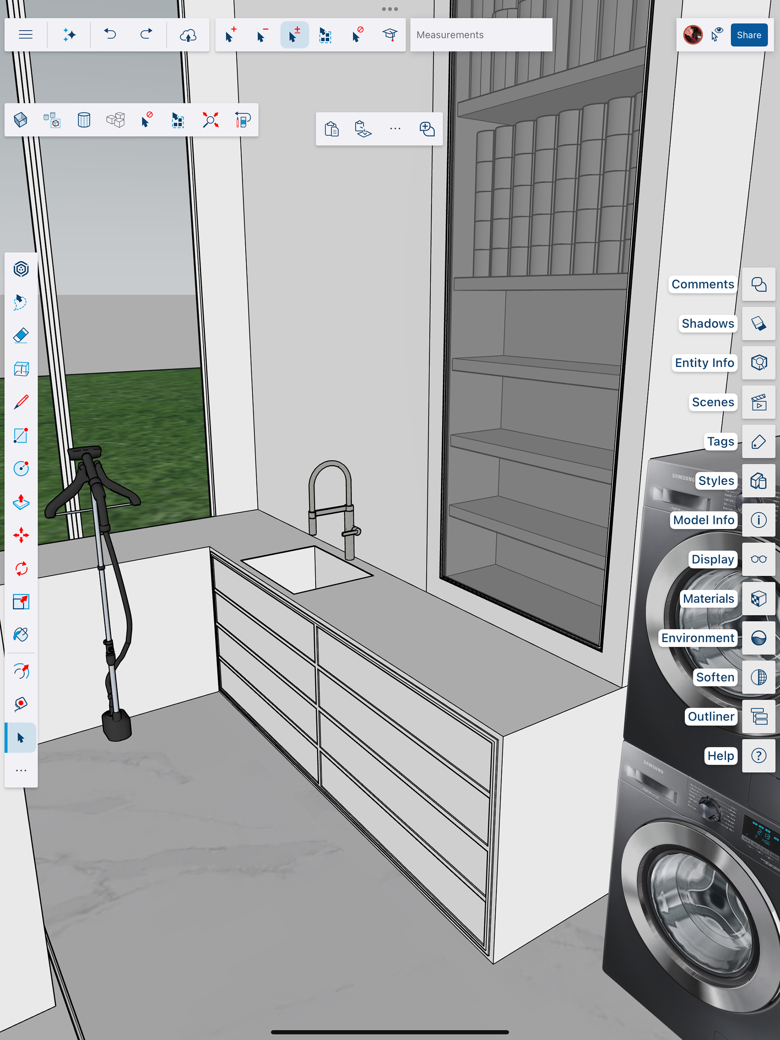Click the Outliner panel icon
Image resolution: width=780 pixels, height=1040 pixels.
pyautogui.click(x=758, y=717)
